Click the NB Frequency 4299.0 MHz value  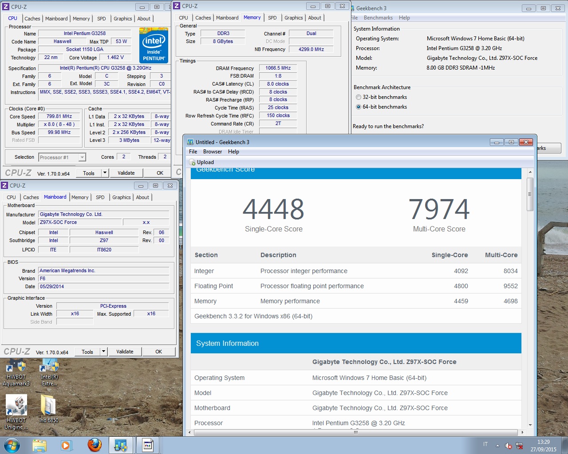[311, 49]
